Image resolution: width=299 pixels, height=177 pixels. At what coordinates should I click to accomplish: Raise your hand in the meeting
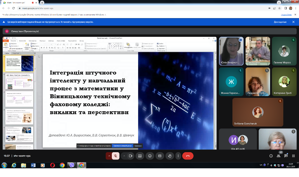pos(170,156)
